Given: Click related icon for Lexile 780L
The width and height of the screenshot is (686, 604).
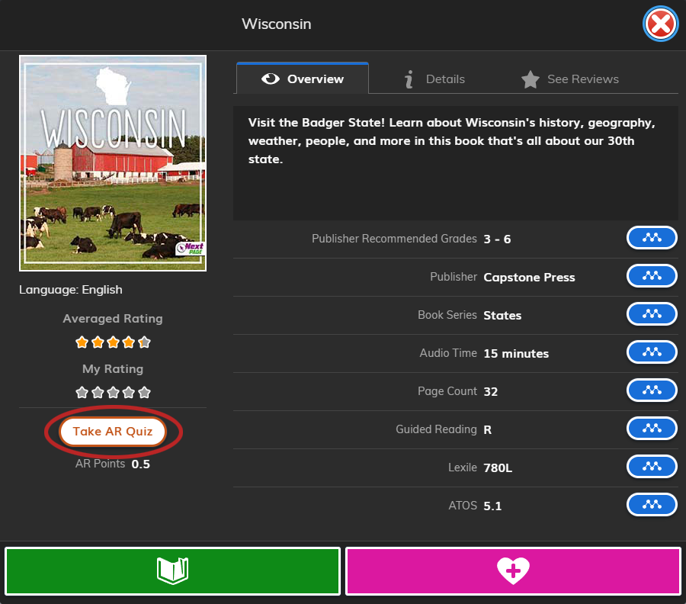Looking at the screenshot, I should point(652,467).
